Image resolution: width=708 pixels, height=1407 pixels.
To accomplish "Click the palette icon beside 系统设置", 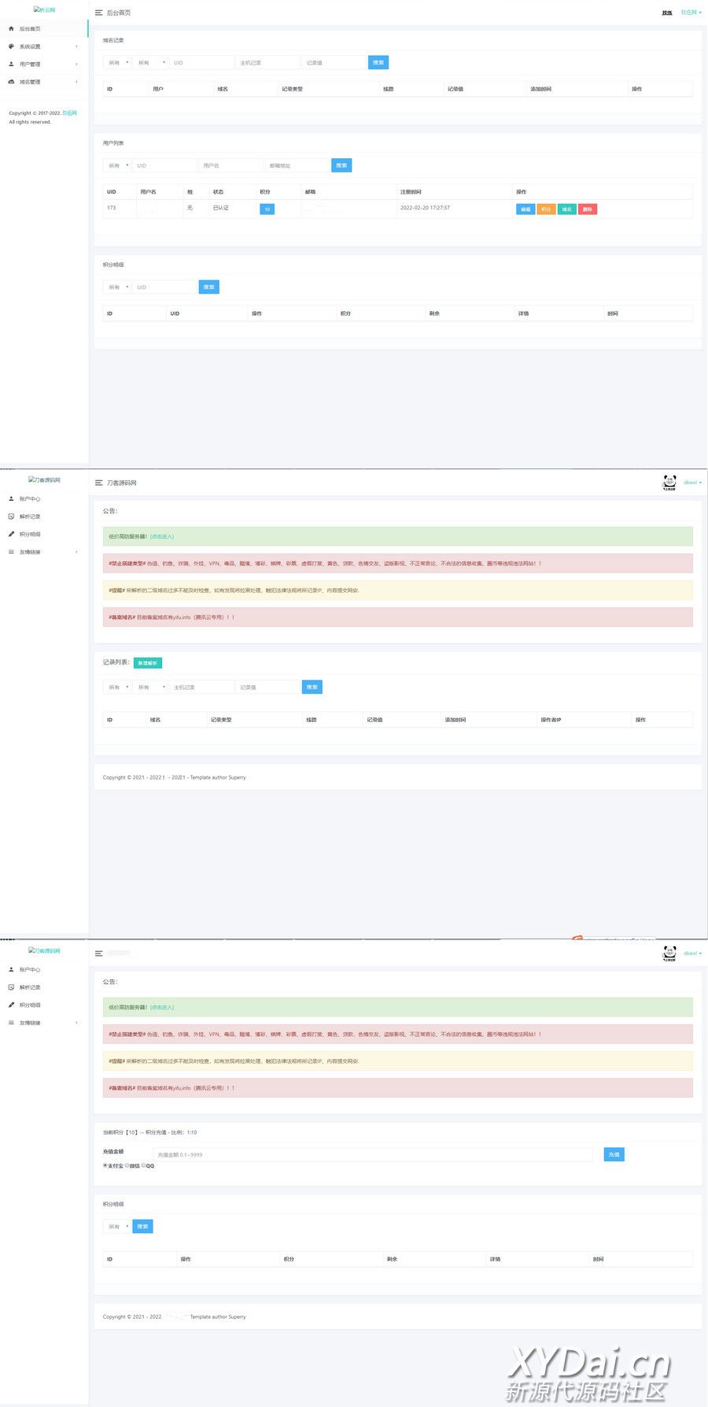I will pyautogui.click(x=11, y=46).
